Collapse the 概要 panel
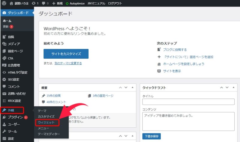Viewport: 240px width, 142px height. pyautogui.click(x=132, y=87)
